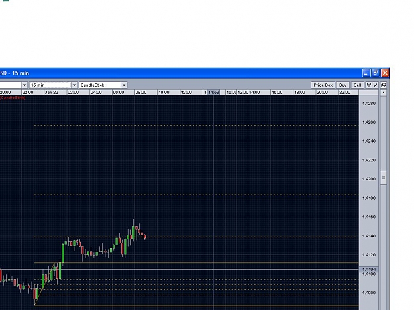Select the line drawing tool icon

click(376, 85)
